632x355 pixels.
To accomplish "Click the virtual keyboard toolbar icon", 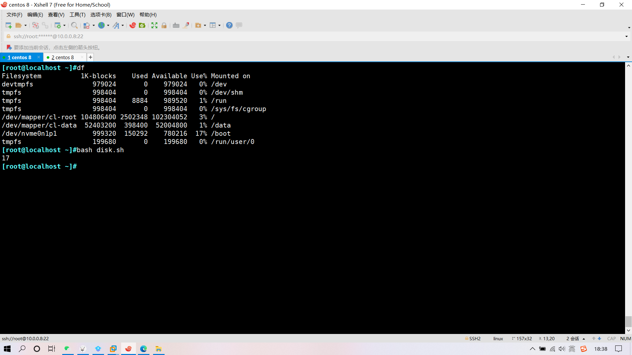I will click(176, 25).
